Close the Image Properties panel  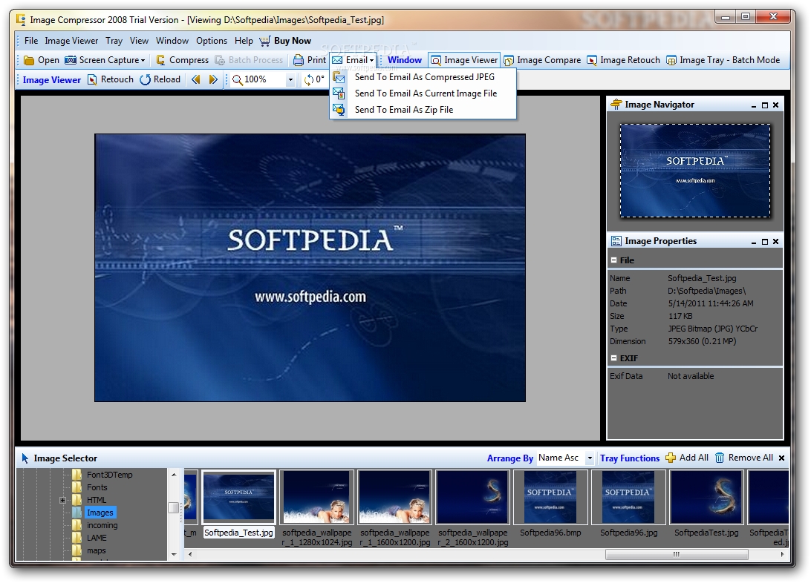[x=776, y=242]
